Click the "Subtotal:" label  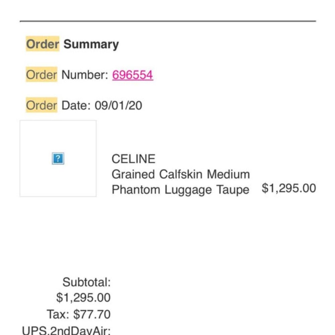pos(86,282)
